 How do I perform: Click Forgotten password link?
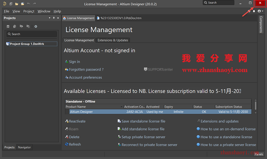pos(84,69)
